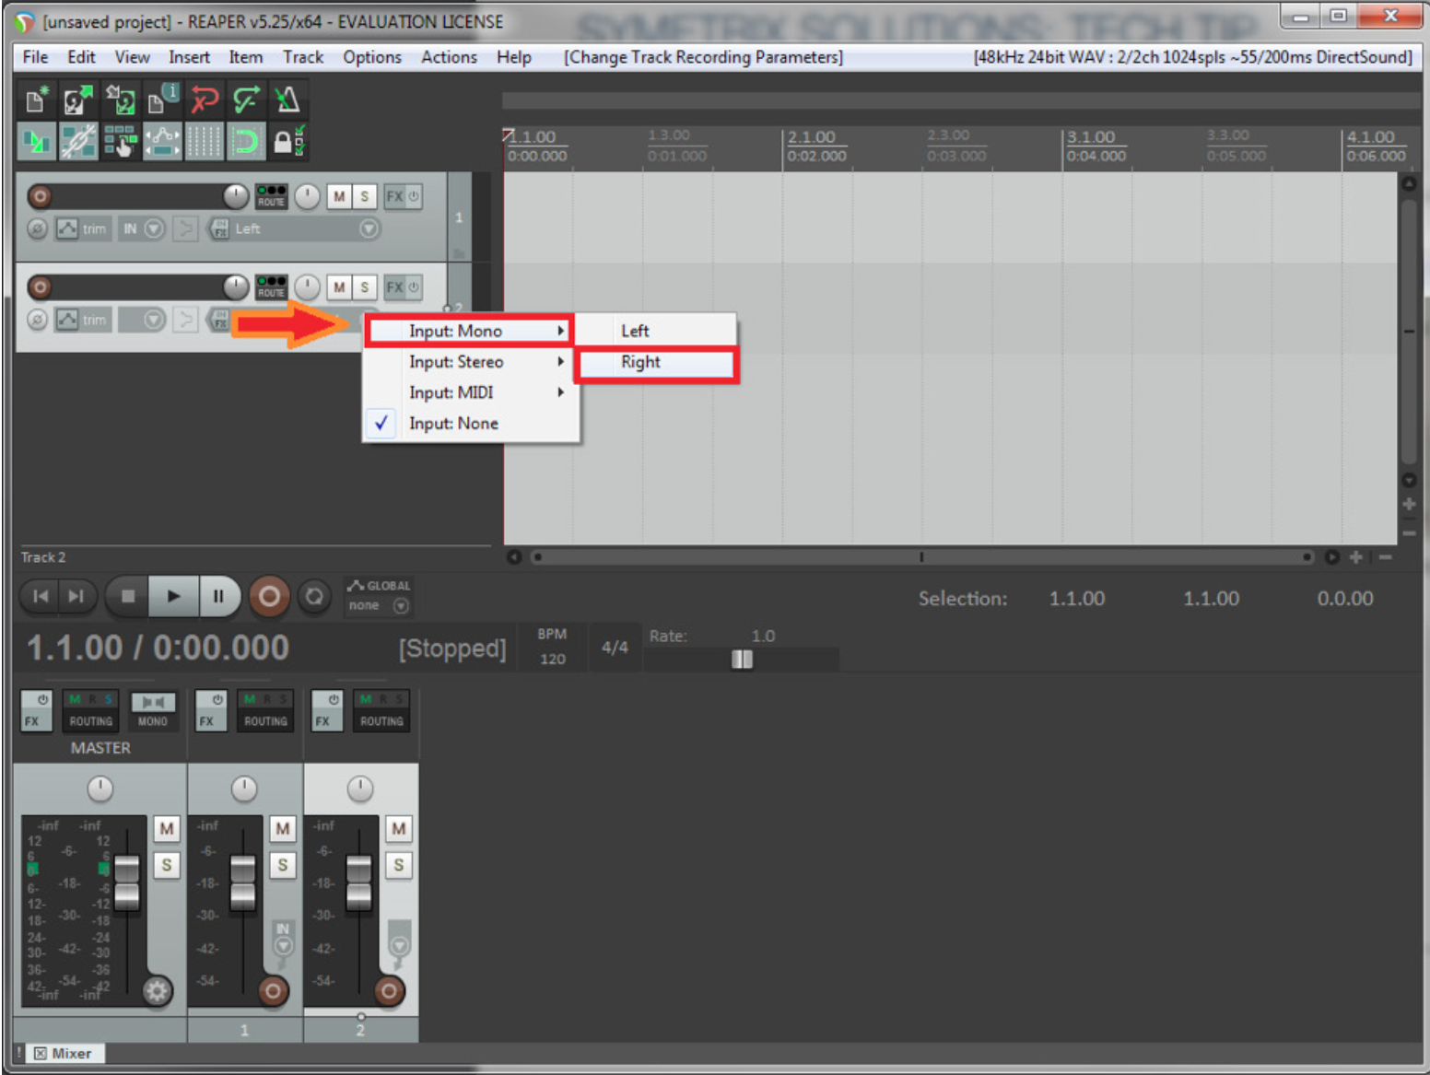Toggle the grid lines toolbar icon

coord(204,142)
